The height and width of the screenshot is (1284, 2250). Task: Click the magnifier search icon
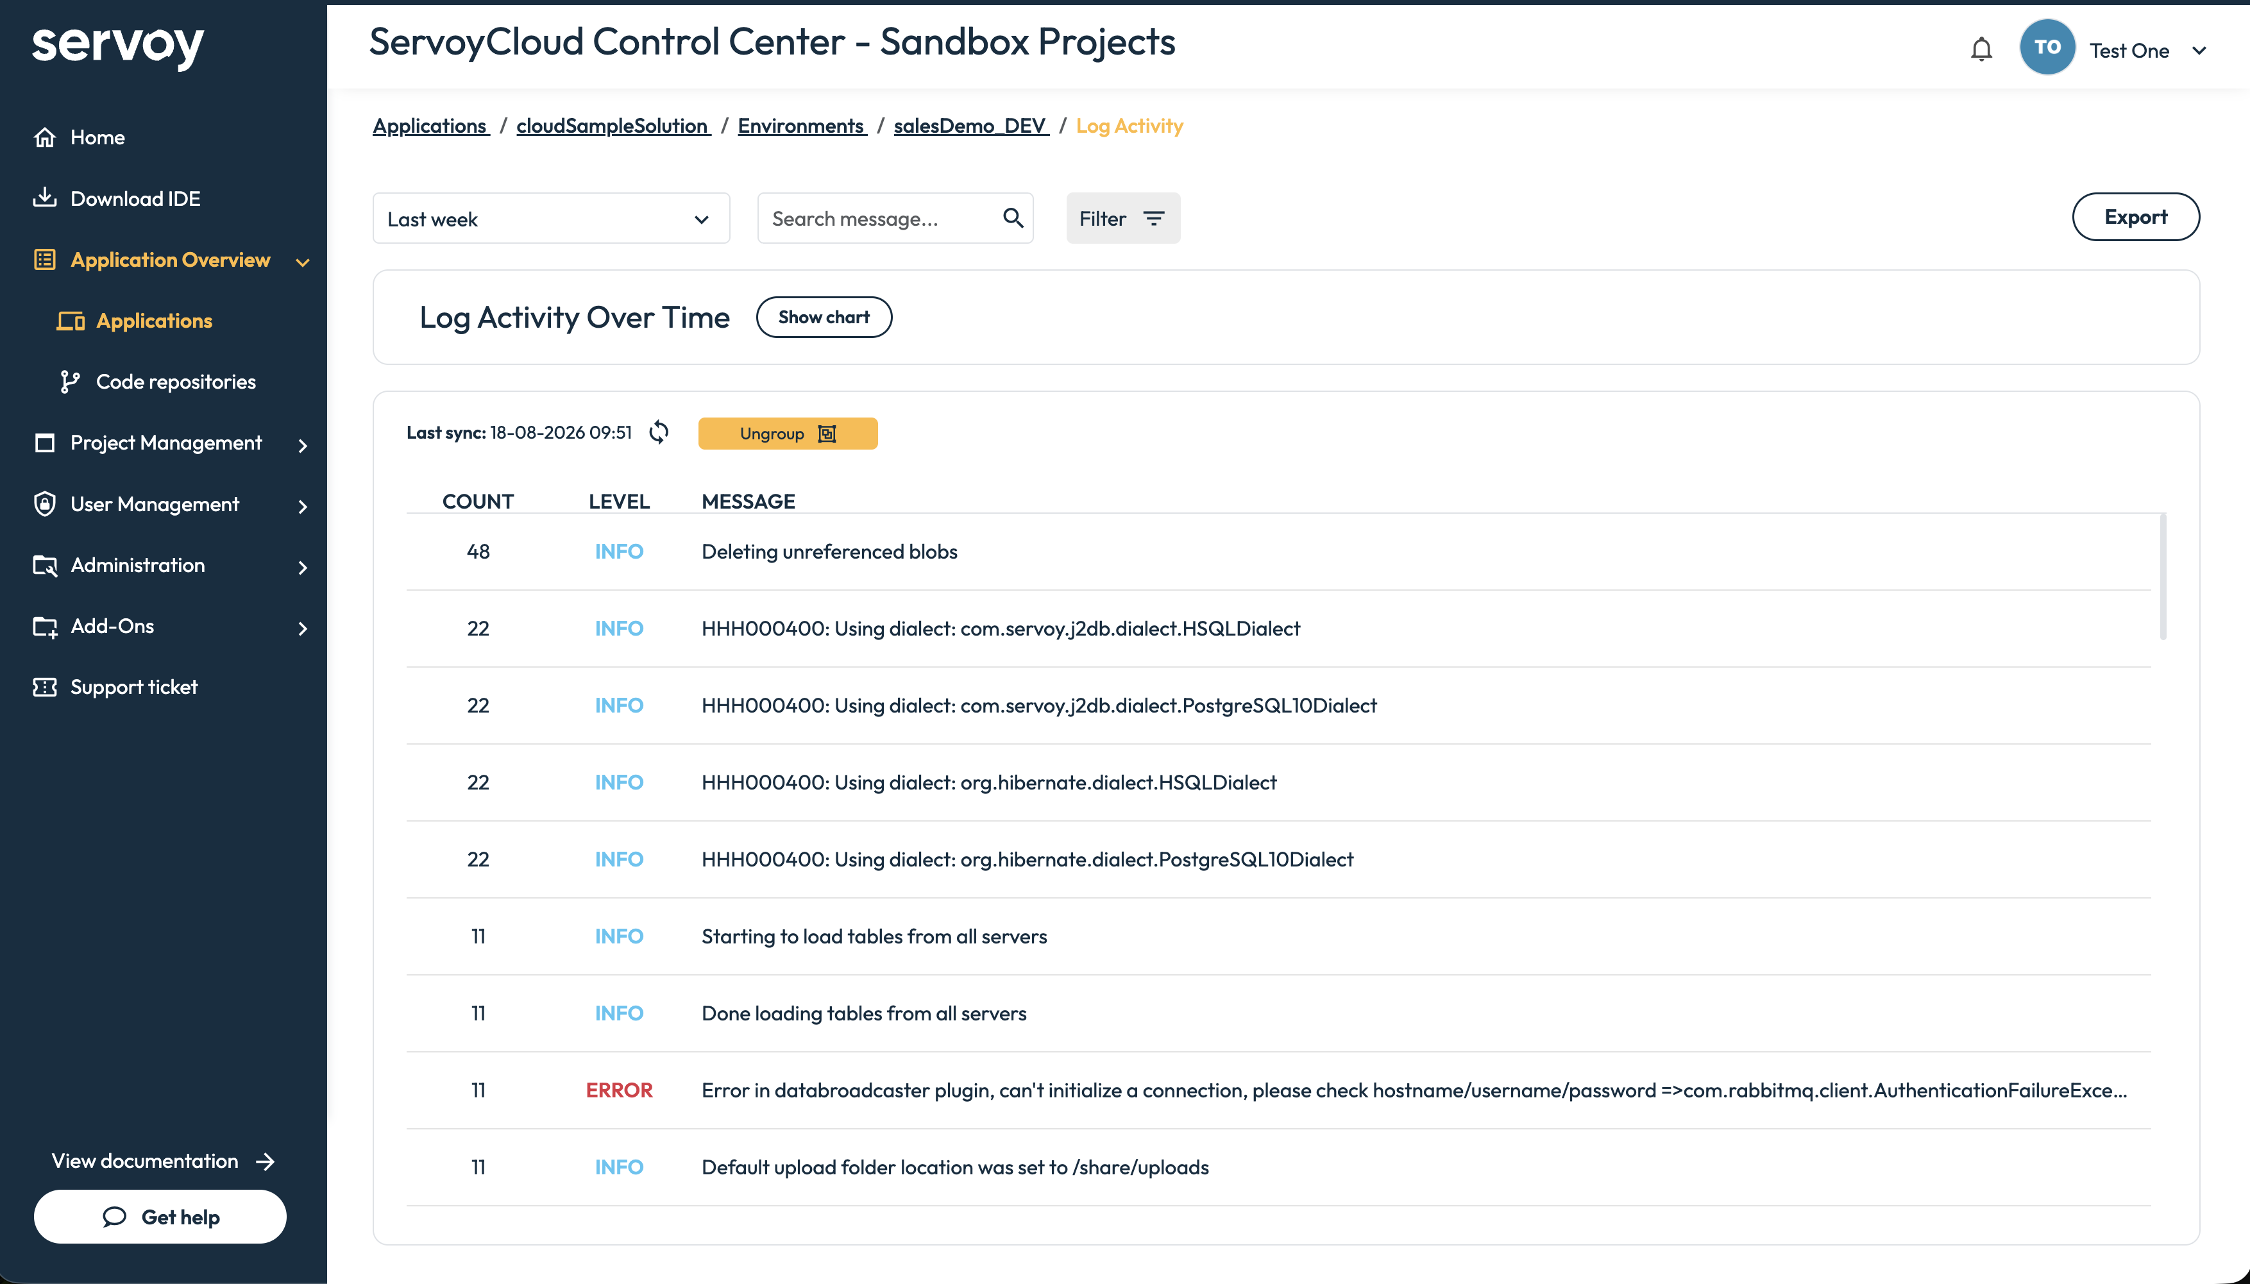point(1013,218)
